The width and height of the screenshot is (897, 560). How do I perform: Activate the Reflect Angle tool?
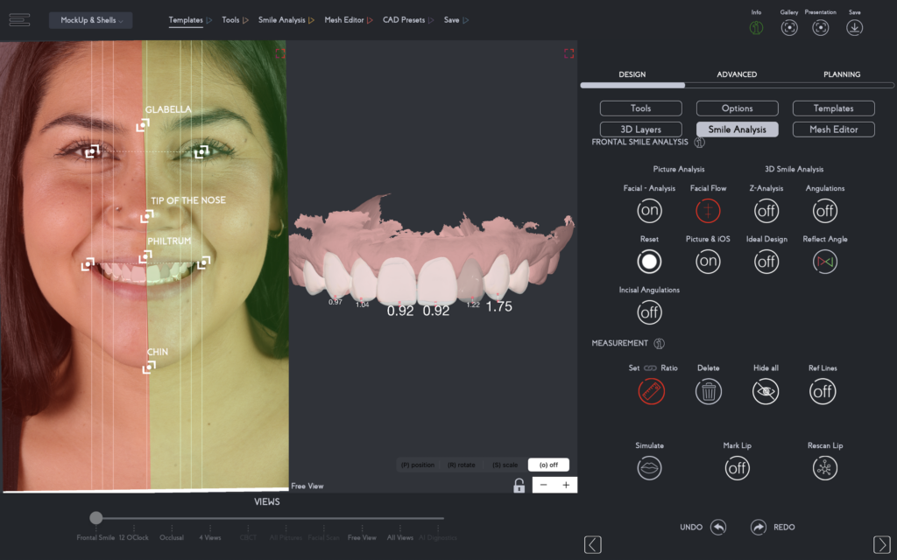click(x=824, y=261)
